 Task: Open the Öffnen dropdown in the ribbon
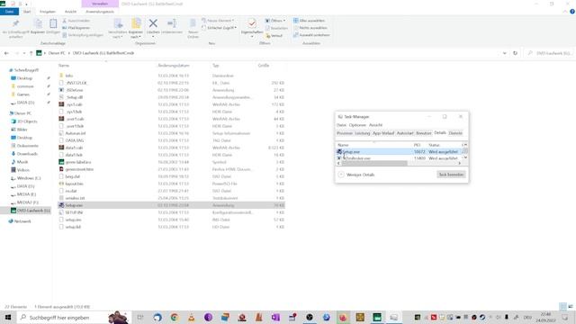click(275, 21)
